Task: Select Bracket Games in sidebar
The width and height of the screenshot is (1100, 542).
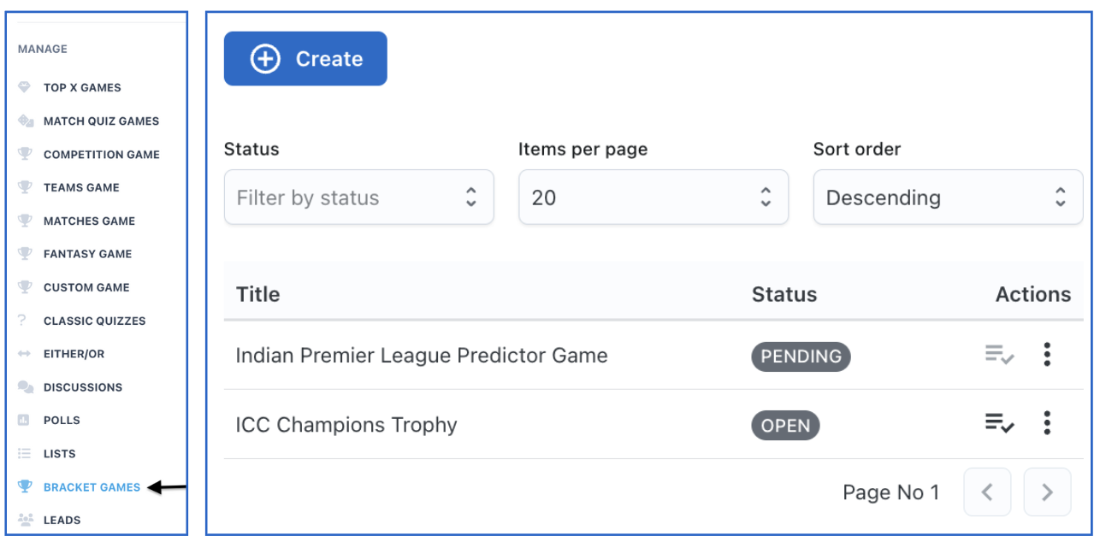Action: point(92,487)
